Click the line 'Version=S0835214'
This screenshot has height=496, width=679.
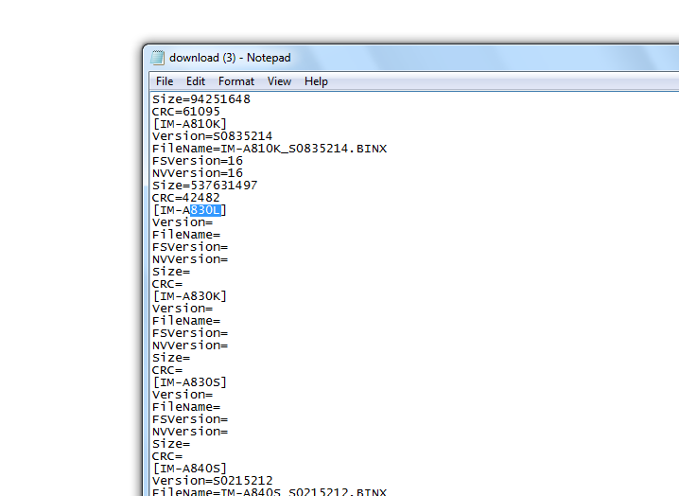[212, 136]
